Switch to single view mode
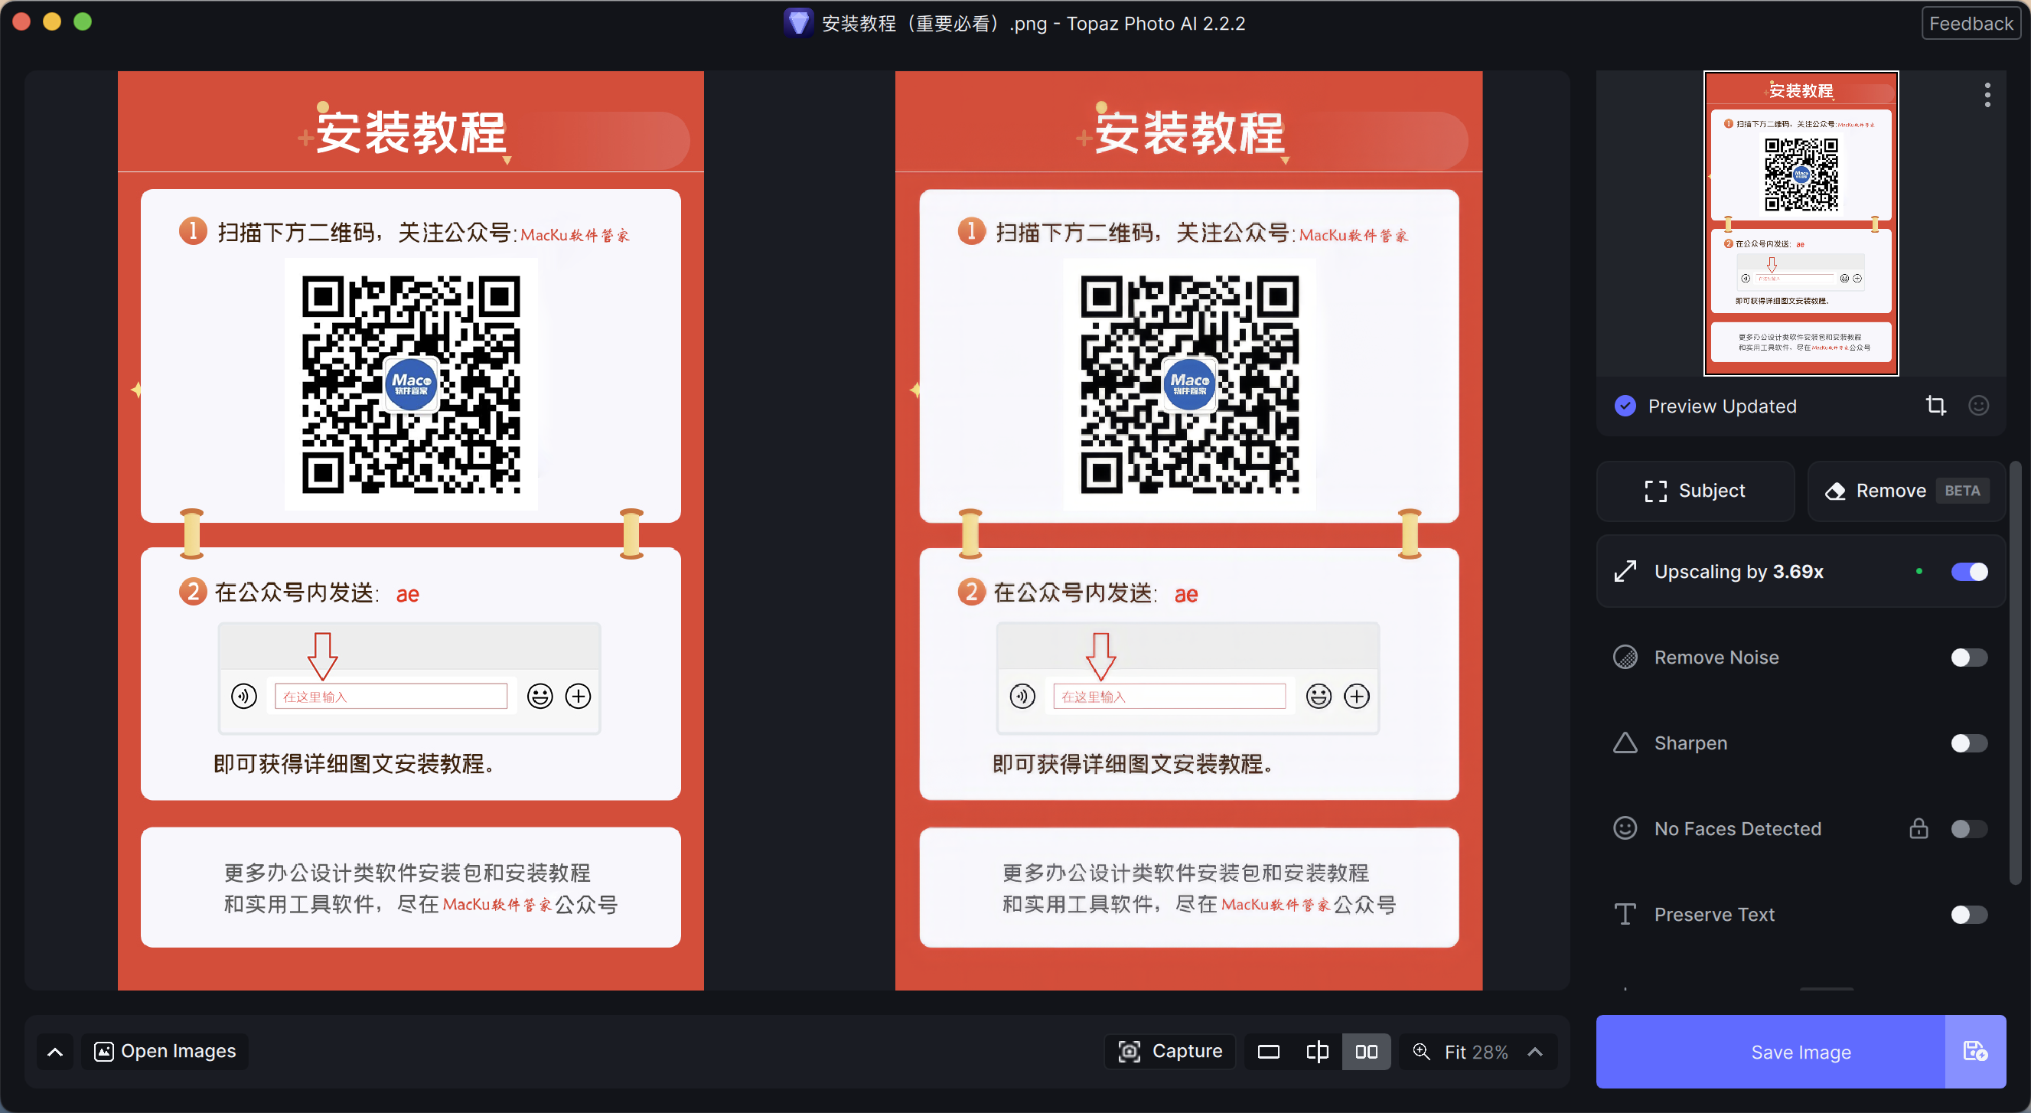The image size is (2031, 1113). coord(1269,1052)
